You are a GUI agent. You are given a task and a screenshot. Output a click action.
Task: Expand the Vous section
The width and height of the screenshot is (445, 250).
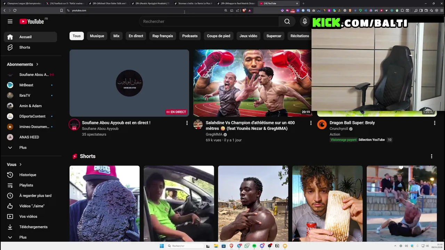point(14,164)
